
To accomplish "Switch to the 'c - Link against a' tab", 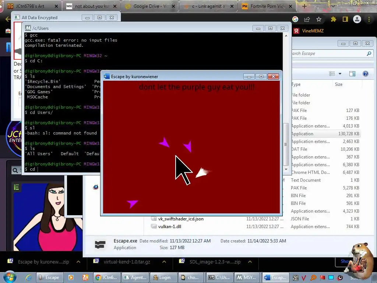I will pos(209,6).
